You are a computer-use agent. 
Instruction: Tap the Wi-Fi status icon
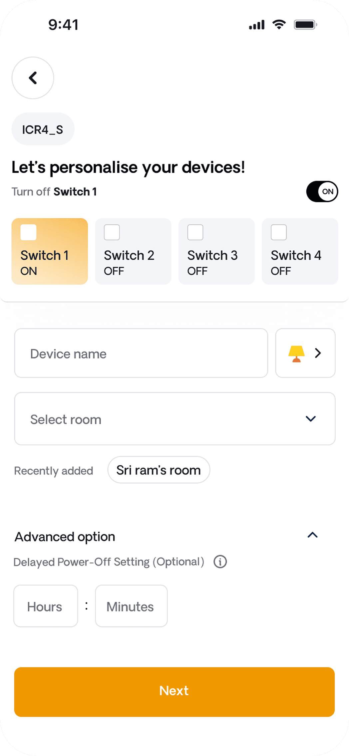(x=279, y=25)
